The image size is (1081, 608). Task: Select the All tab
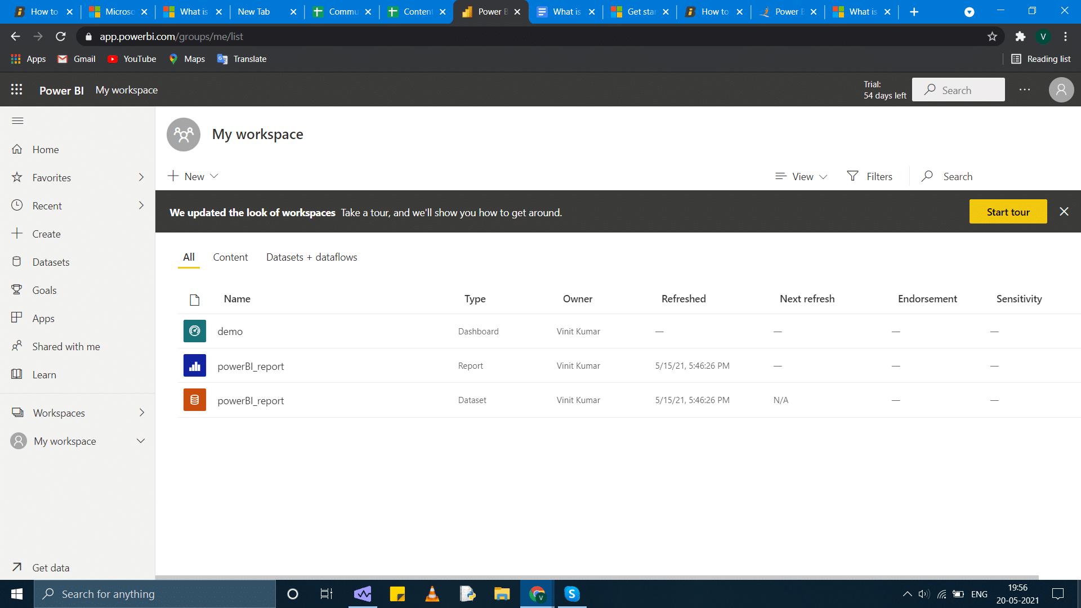(189, 257)
